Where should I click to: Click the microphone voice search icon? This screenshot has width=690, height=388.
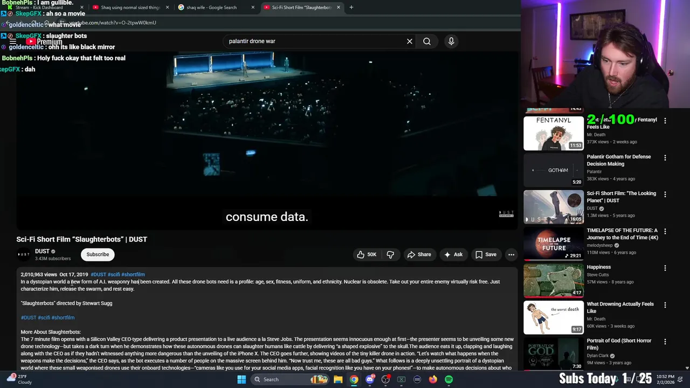(x=451, y=41)
